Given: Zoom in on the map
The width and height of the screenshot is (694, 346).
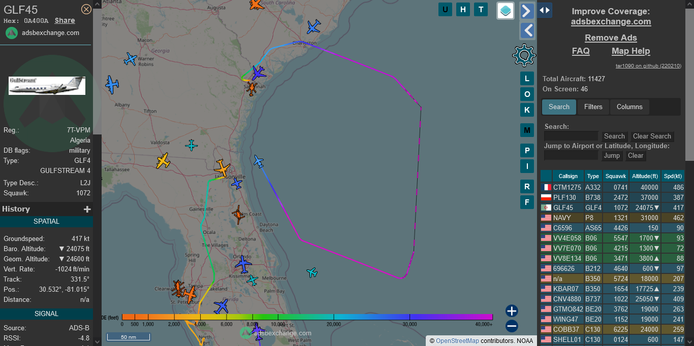Looking at the screenshot, I should click(x=512, y=311).
